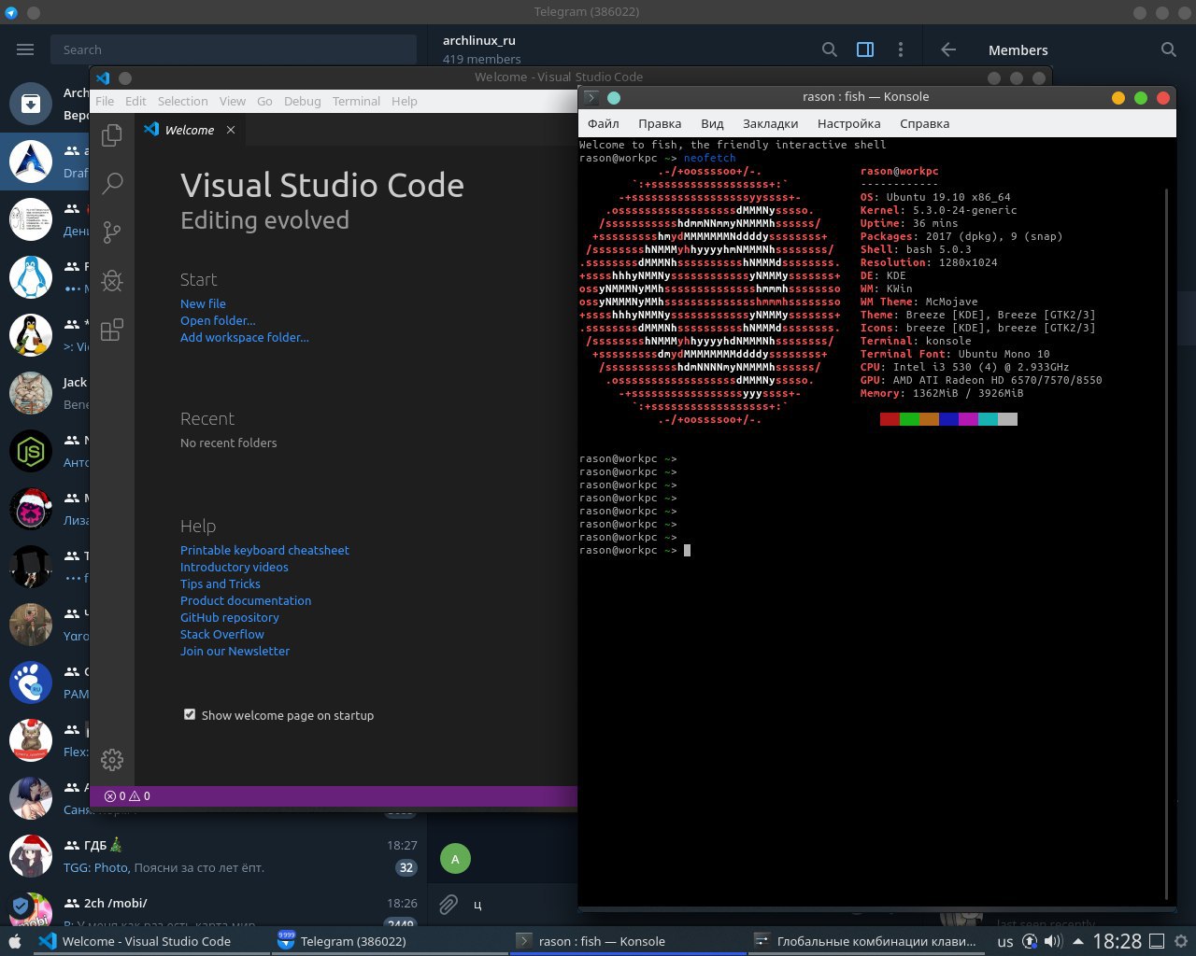Viewport: 1196px width, 956px height.
Task: Click the 'Open folder...' link
Action: 218,320
